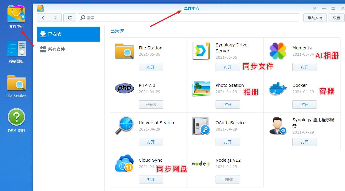Click the Synology 应用程序服务 icon
Viewport: 345px width, 191px height.
coord(277,126)
